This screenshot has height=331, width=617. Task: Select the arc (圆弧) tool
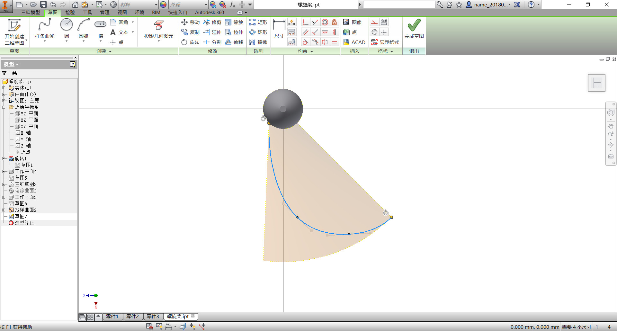84,29
